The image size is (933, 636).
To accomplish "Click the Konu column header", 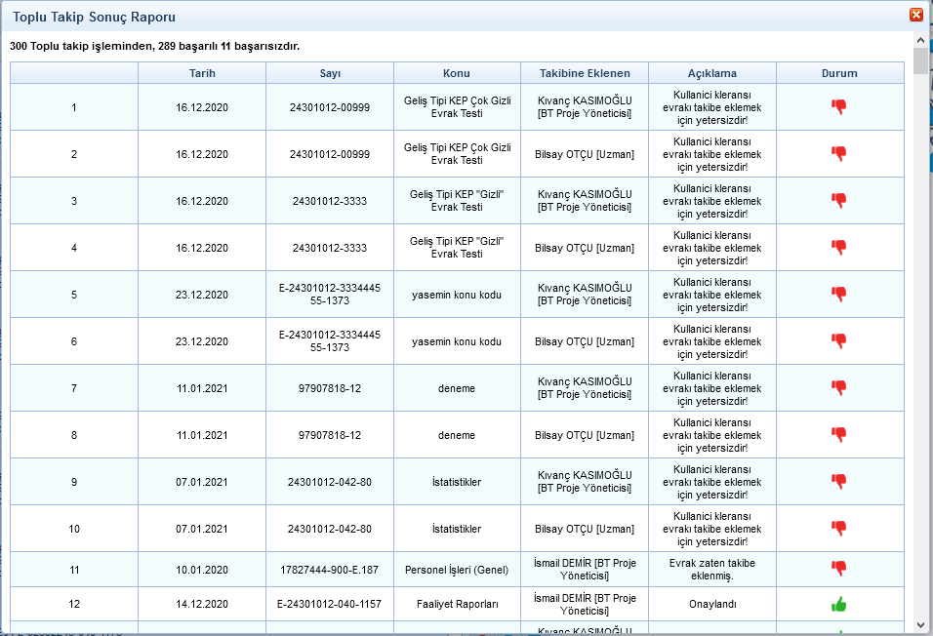I will [x=457, y=73].
